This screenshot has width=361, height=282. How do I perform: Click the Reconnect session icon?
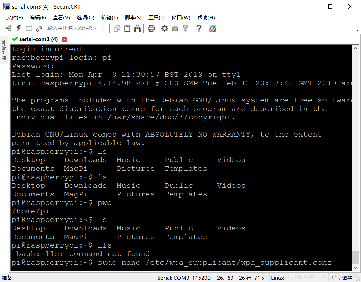29,28
